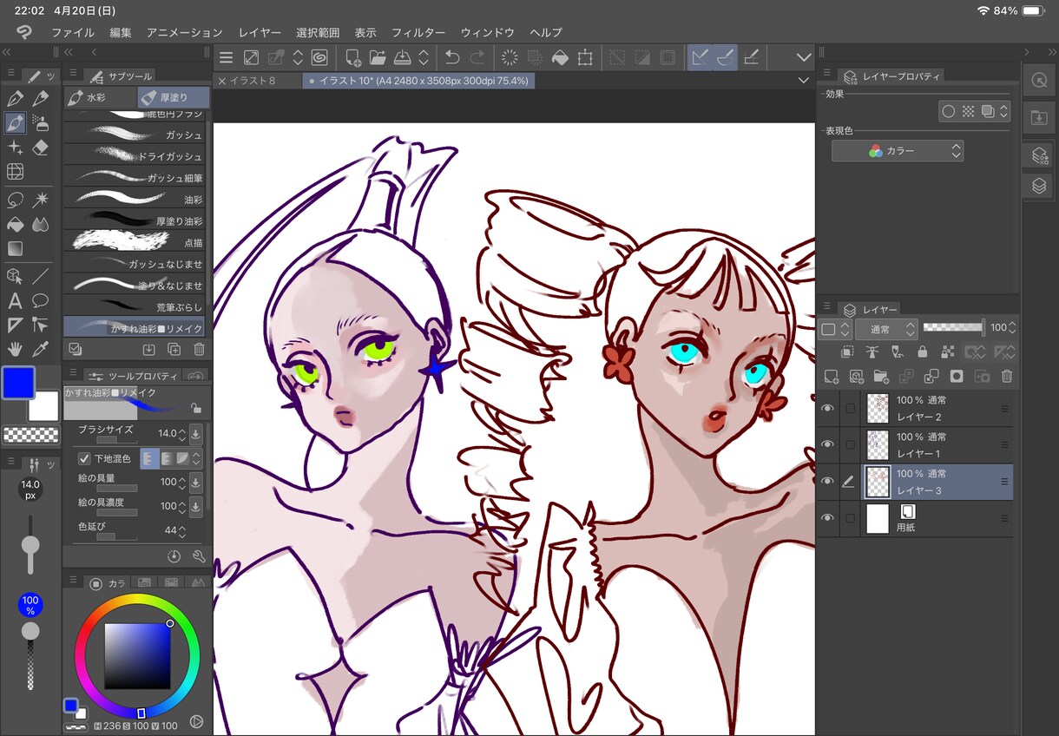The width and height of the screenshot is (1059, 736).
Task: Expand the command bar overflow chevron
Action: coord(804,58)
